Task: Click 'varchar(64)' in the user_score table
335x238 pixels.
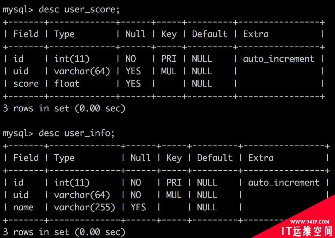Action: tap(82, 71)
